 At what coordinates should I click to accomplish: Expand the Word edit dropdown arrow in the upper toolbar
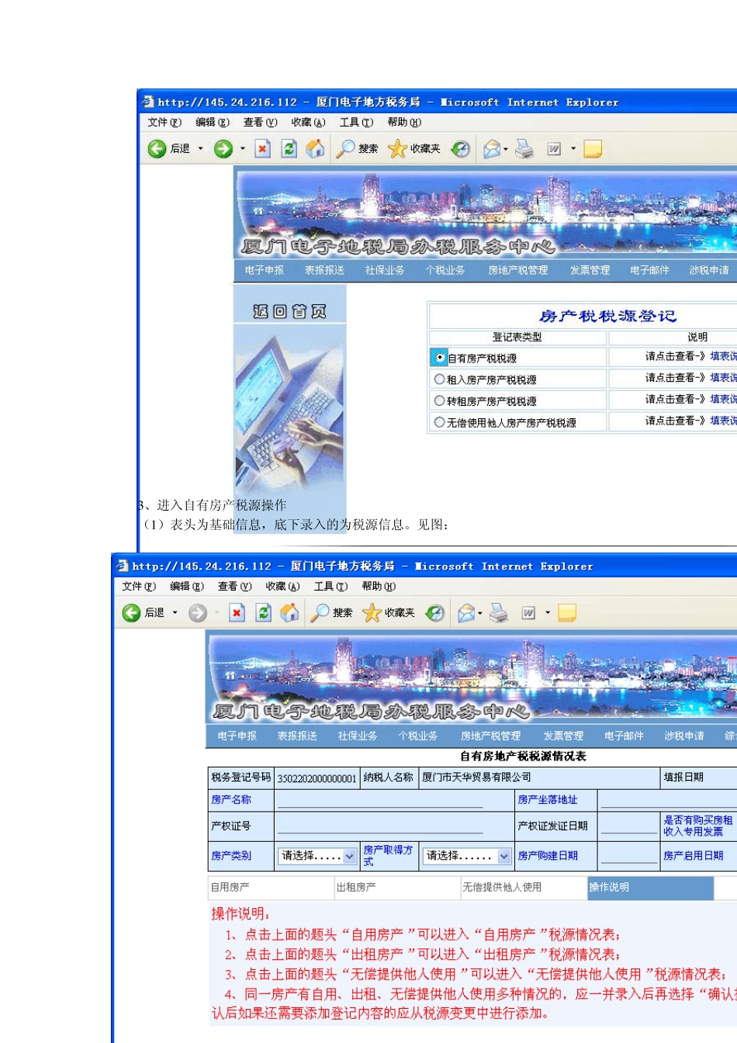click(573, 149)
